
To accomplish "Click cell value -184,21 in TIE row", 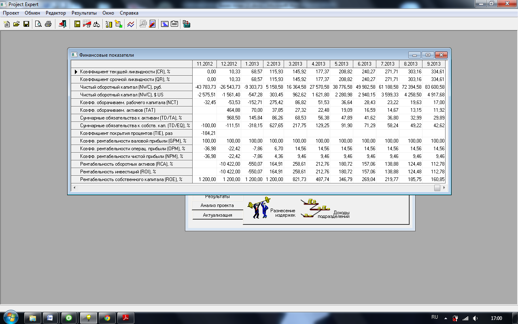I will click(205, 133).
